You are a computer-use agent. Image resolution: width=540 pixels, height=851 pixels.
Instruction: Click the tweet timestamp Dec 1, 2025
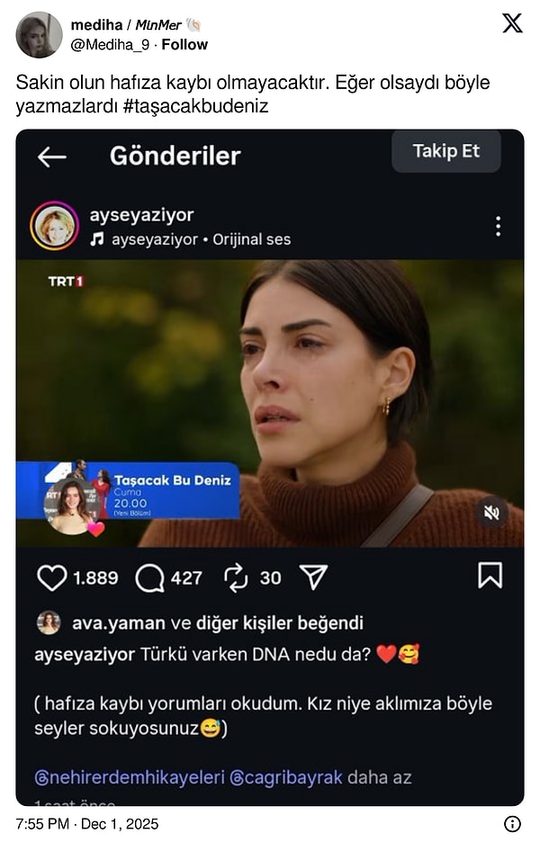(87, 824)
